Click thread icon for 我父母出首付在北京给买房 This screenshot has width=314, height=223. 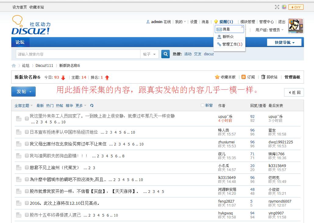point(19,144)
